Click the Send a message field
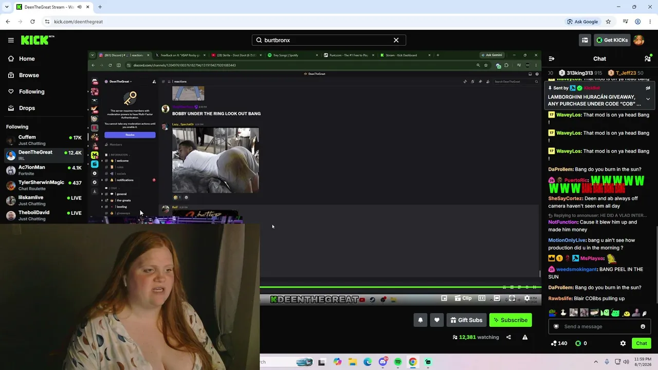This screenshot has height=370, width=658. tap(599, 326)
